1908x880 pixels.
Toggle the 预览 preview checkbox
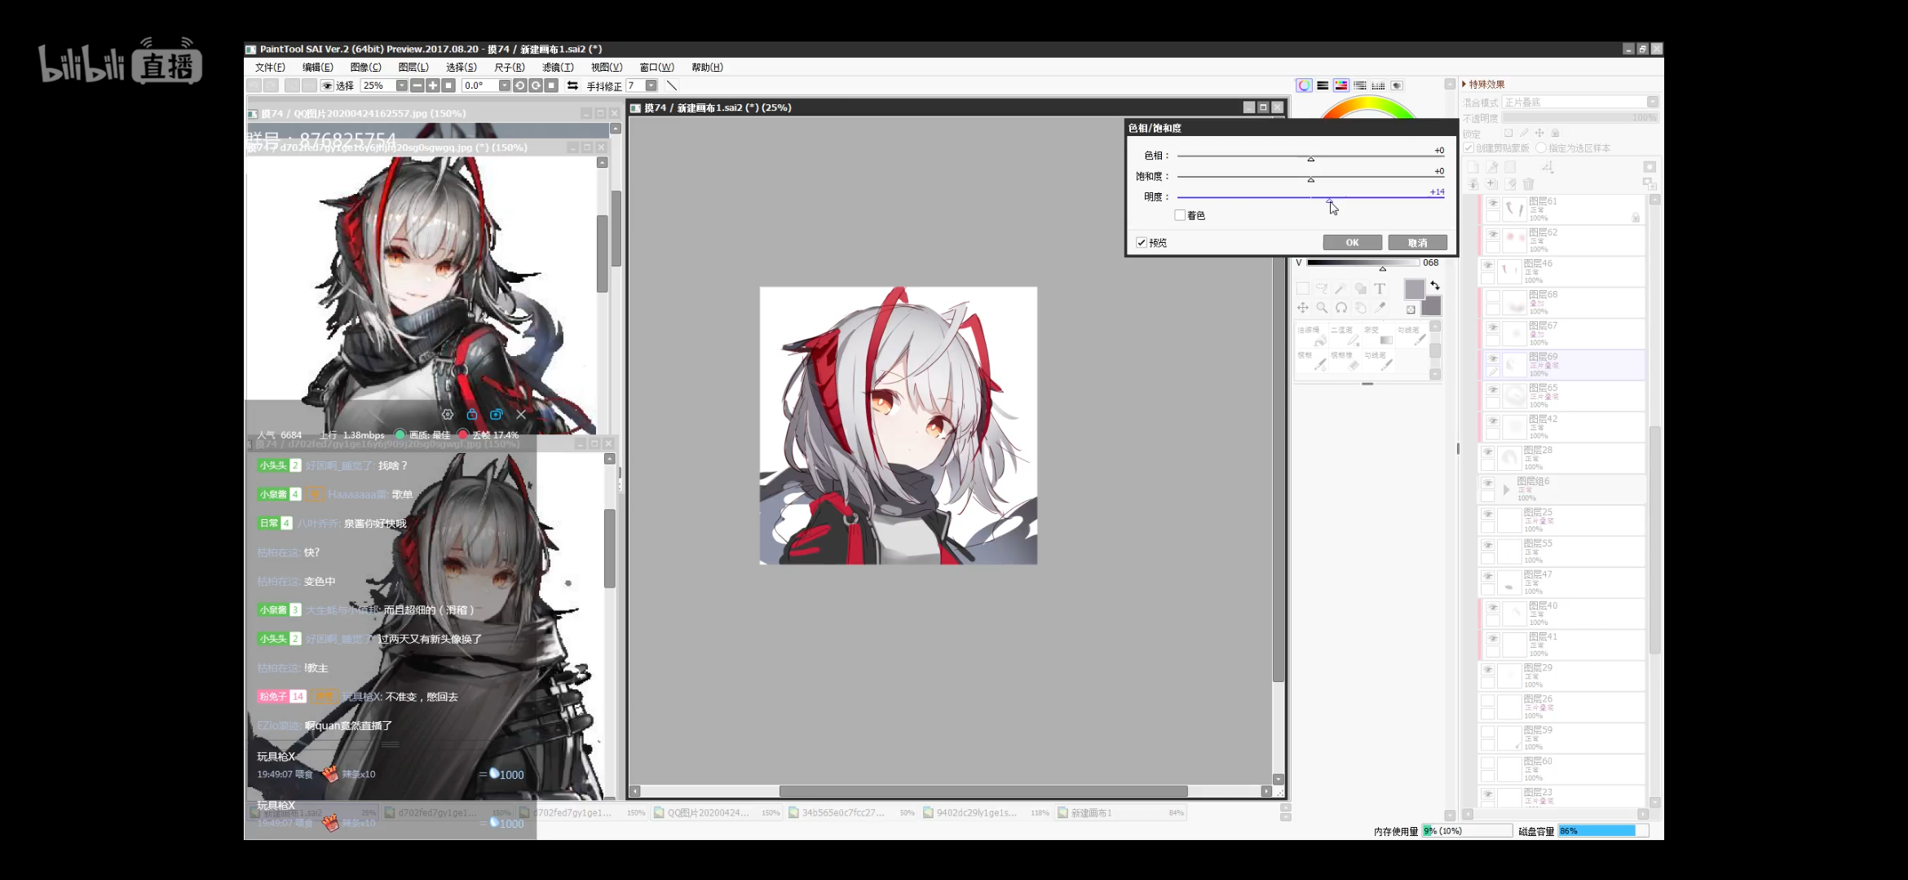(1142, 242)
